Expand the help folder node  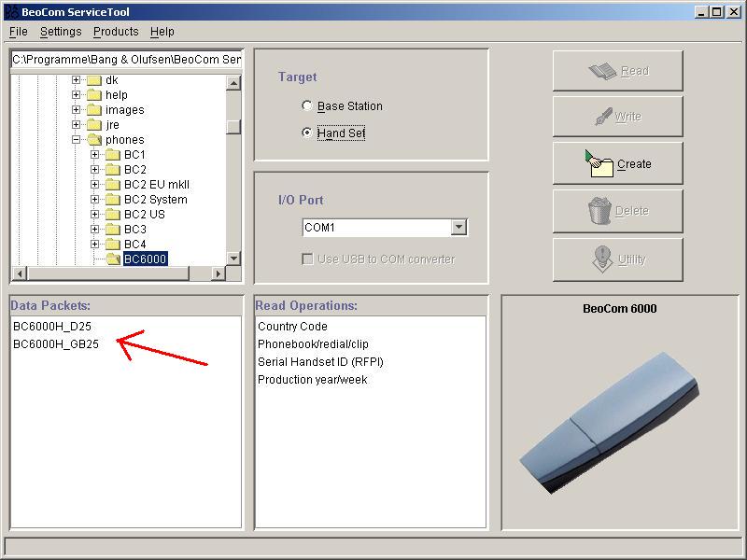pos(76,95)
